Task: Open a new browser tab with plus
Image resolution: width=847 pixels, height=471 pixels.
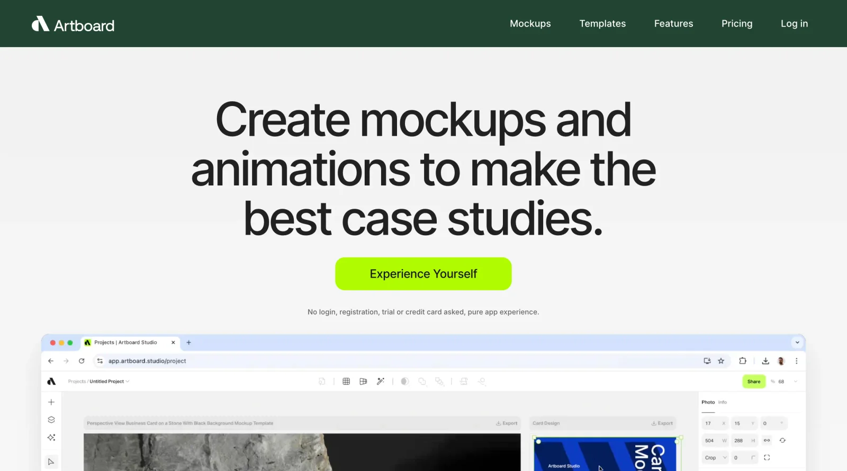Action: click(x=188, y=343)
